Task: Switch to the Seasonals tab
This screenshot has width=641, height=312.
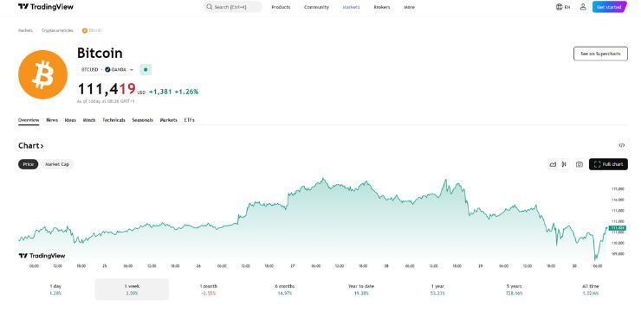Action: point(142,120)
